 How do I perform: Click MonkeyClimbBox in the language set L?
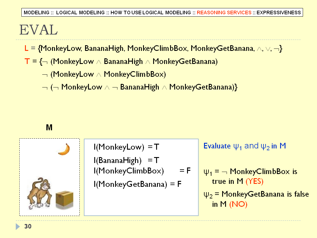pyautogui.click(x=158, y=48)
